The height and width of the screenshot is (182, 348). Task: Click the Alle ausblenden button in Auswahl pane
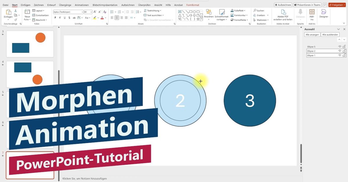click(x=330, y=34)
